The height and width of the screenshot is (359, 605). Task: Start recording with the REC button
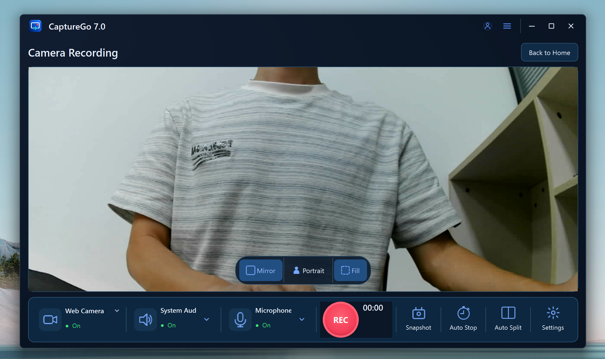click(x=340, y=320)
